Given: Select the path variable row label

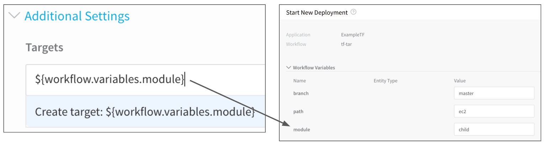Looking at the screenshot, I should point(298,111).
